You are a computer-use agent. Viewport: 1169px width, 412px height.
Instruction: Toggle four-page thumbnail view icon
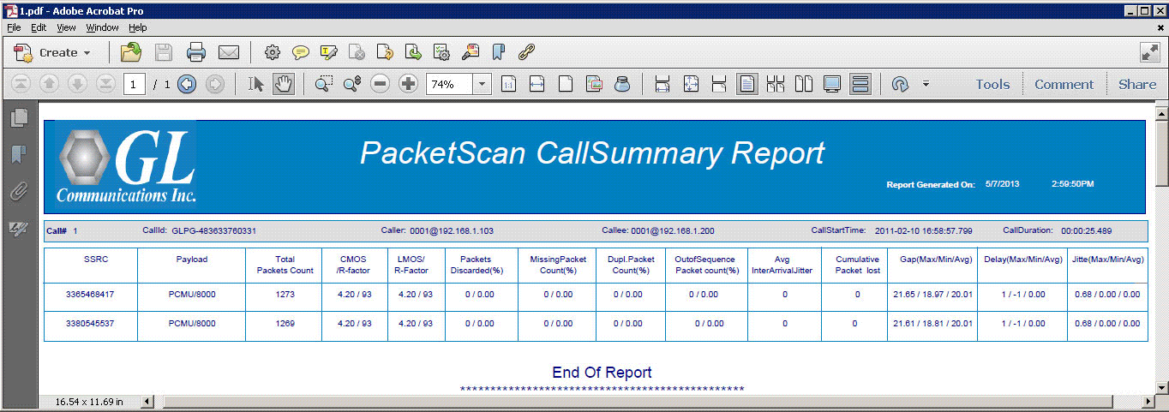(x=776, y=84)
